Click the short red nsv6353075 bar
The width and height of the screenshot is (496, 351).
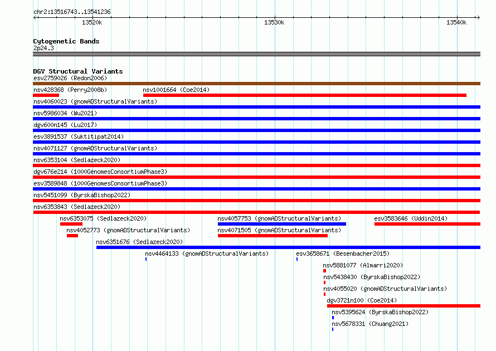71,224
